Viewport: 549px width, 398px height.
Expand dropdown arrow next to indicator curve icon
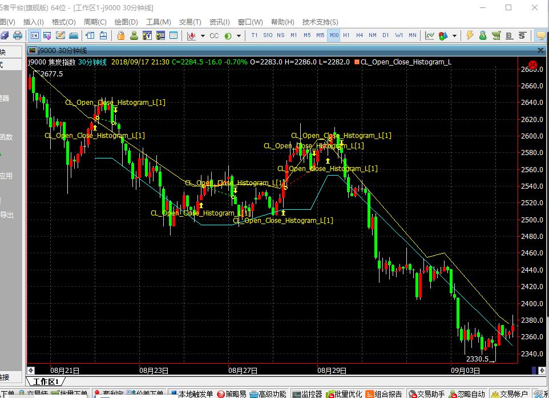pyautogui.click(x=203, y=36)
